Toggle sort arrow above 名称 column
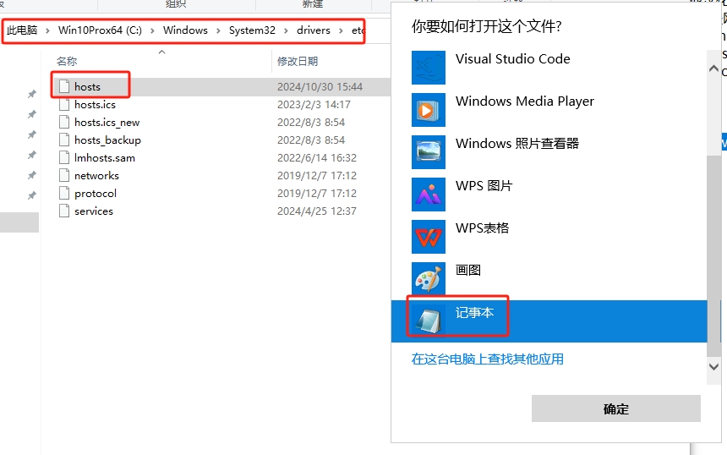This screenshot has width=727, height=455. [161, 52]
